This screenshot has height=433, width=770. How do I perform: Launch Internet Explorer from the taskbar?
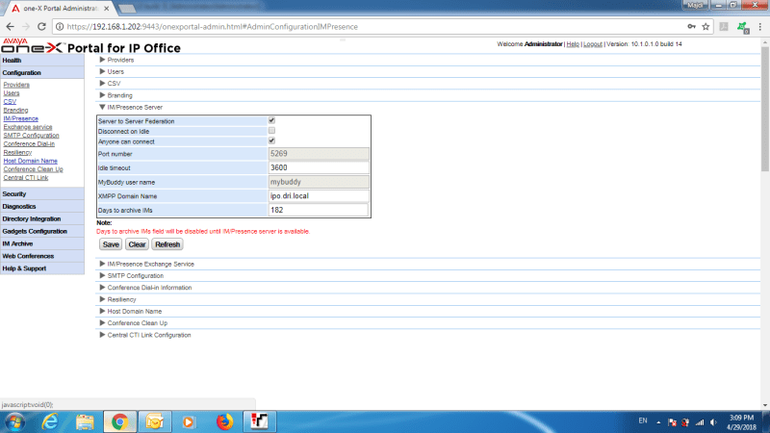point(51,421)
